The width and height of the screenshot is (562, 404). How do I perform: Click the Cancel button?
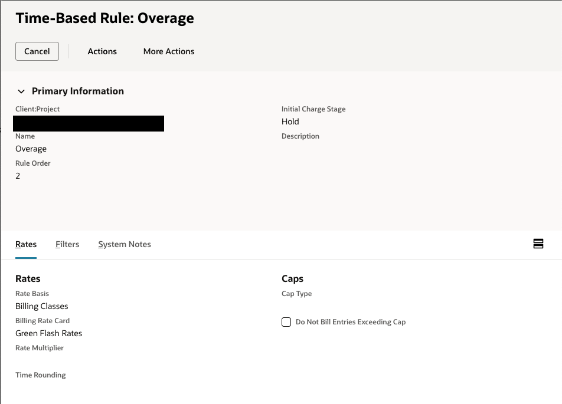[x=37, y=51]
